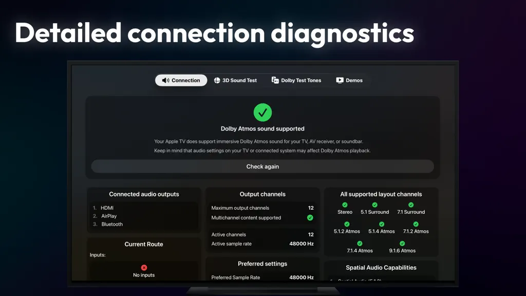Select the HDMI audio output

pos(107,208)
